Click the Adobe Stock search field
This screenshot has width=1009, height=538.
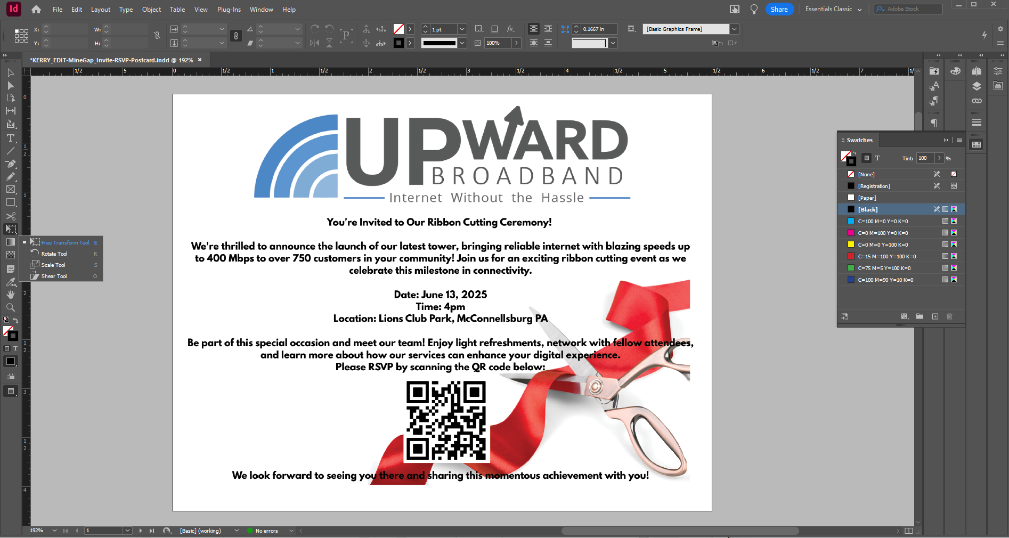click(x=908, y=9)
